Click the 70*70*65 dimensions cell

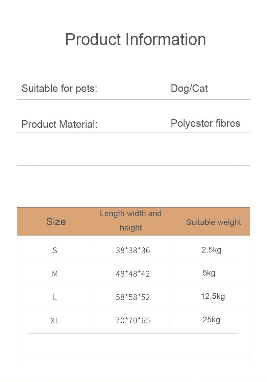(x=132, y=321)
